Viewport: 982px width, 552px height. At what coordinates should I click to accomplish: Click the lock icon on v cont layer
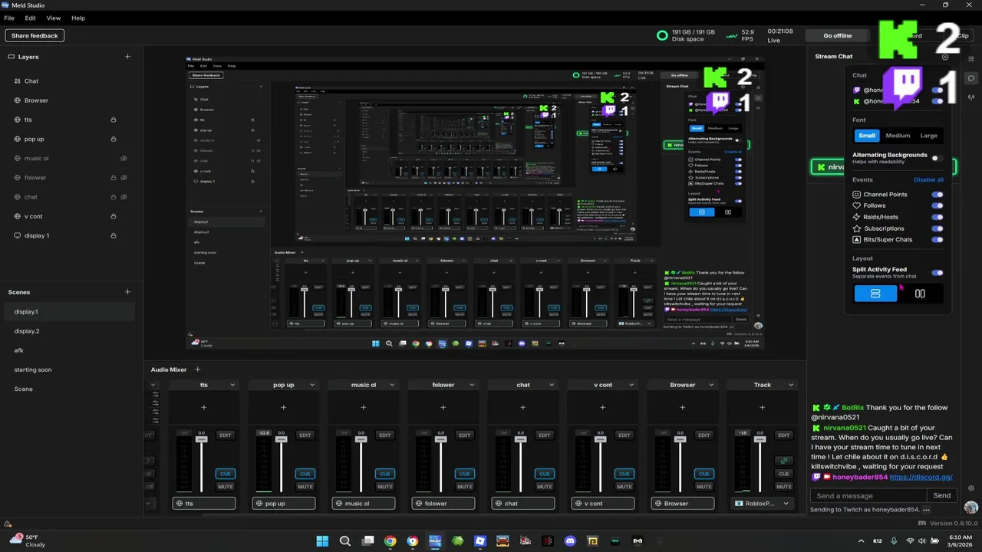[x=114, y=216]
